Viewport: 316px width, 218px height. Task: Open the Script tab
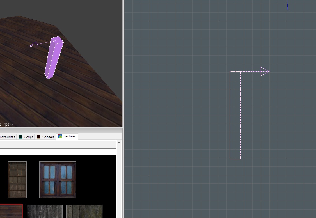28,137
